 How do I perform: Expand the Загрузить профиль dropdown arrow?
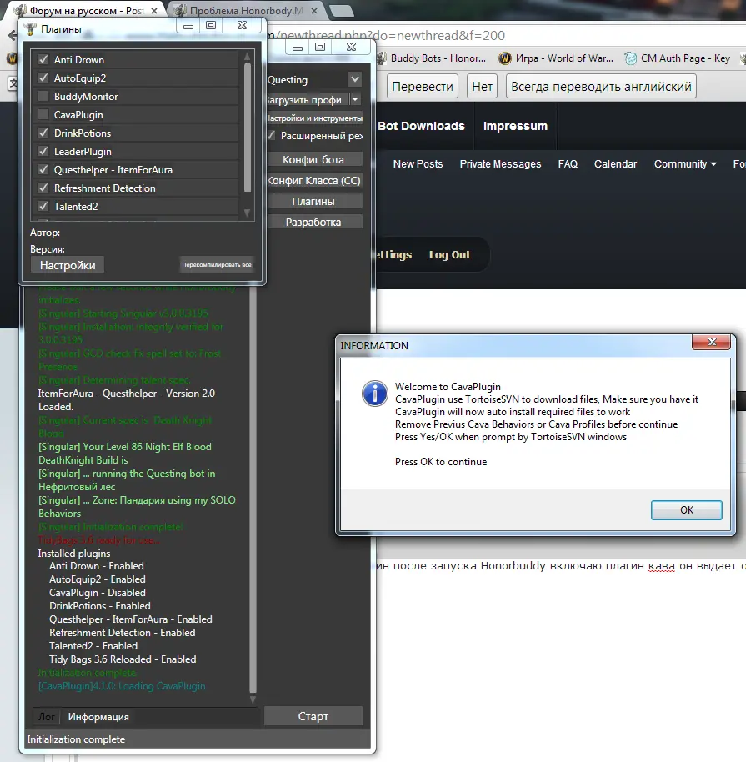355,99
